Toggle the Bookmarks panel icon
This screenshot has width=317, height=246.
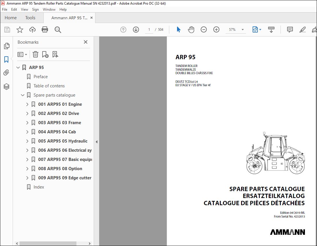click(7, 59)
